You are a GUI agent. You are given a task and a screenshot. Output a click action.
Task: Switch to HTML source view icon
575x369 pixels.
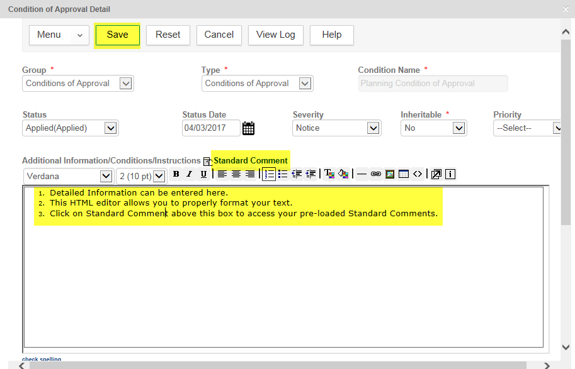pyautogui.click(x=418, y=174)
